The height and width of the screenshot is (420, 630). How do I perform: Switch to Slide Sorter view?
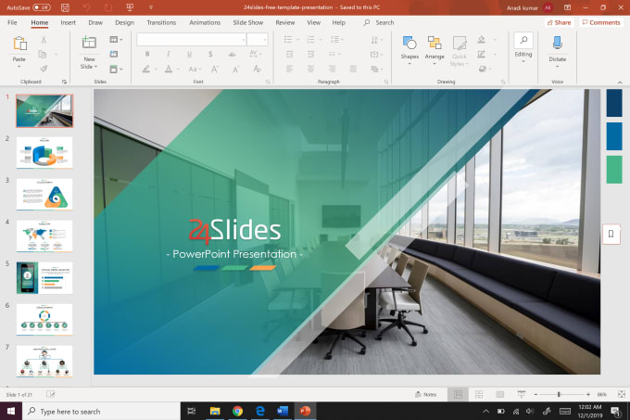click(x=479, y=394)
